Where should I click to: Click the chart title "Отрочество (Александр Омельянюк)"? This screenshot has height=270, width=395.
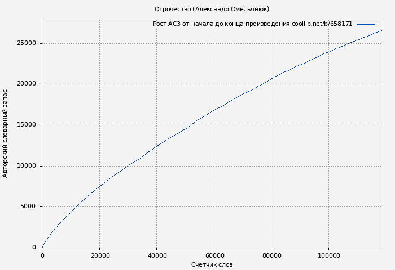(x=212, y=9)
